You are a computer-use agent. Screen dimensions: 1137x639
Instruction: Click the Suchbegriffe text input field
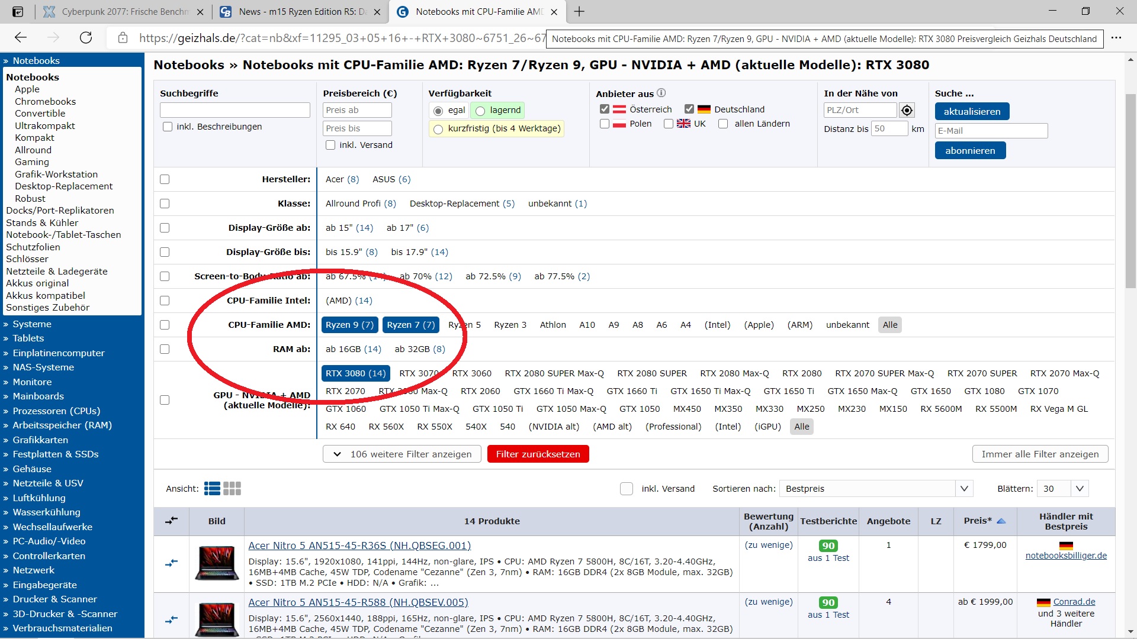[235, 110]
